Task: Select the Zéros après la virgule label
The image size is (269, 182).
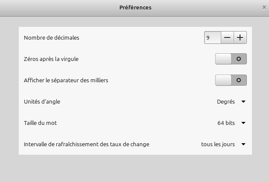Action: (x=51, y=59)
